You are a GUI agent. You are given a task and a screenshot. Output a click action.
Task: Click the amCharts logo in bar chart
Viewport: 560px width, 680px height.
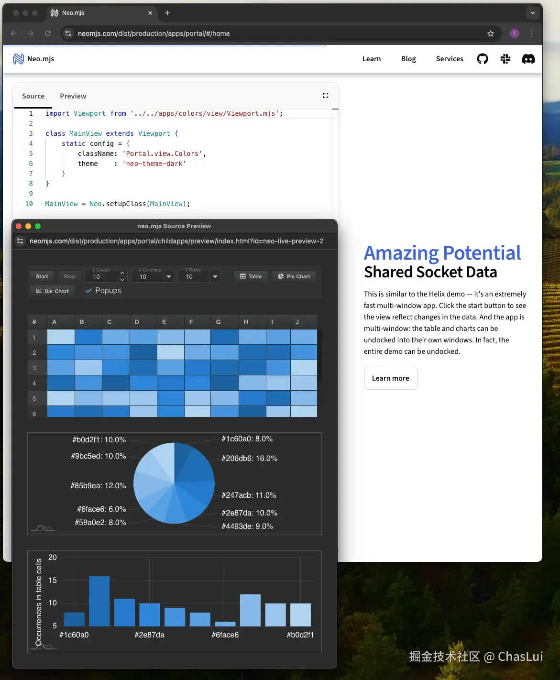43,646
